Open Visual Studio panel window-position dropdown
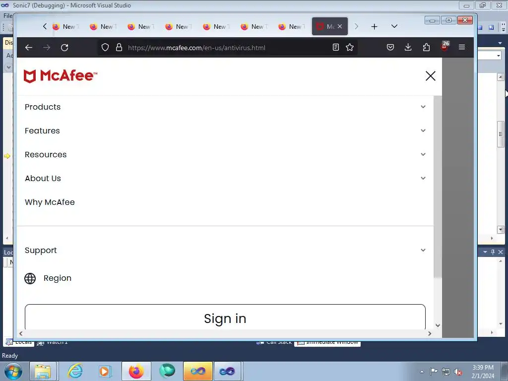Image resolution: width=508 pixels, height=381 pixels. pos(485,252)
